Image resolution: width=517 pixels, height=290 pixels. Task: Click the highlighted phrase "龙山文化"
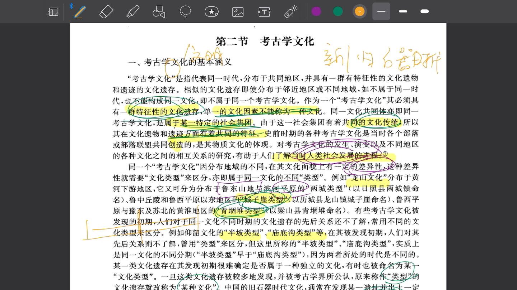point(368,178)
